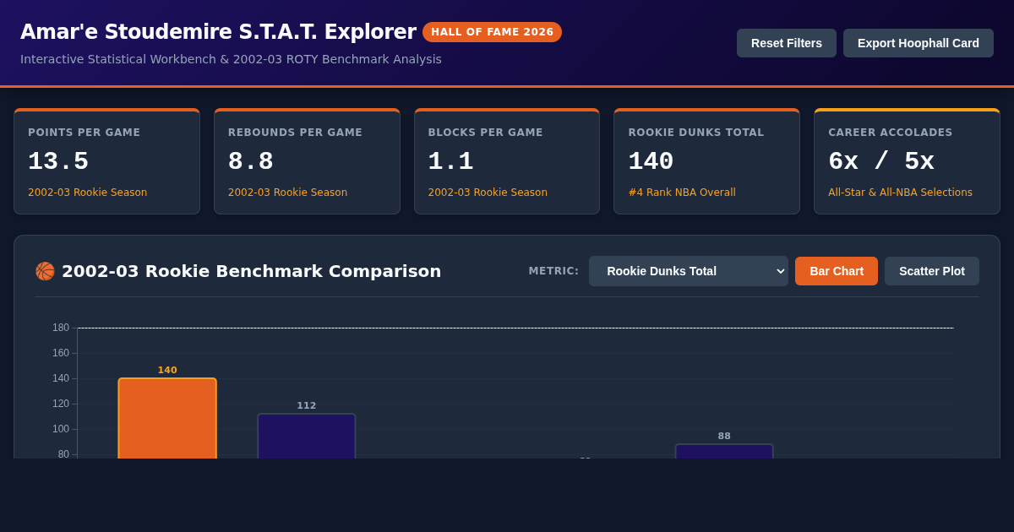
Task: Click the Reset Filters button
Action: point(787,43)
